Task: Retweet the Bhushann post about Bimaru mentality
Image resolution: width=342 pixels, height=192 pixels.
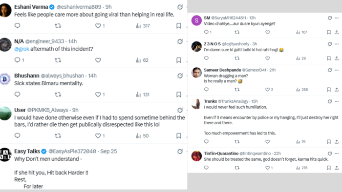Action: pyautogui.click(x=58, y=95)
